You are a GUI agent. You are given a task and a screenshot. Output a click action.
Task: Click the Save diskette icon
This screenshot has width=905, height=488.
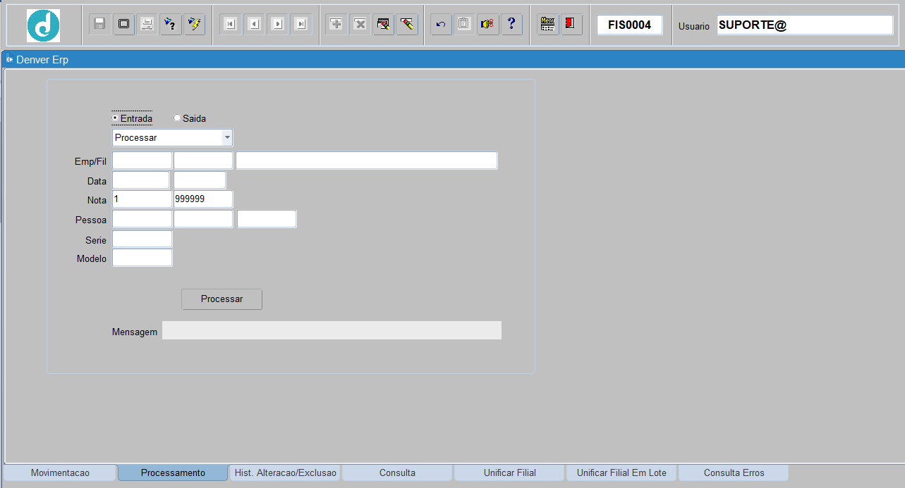99,24
